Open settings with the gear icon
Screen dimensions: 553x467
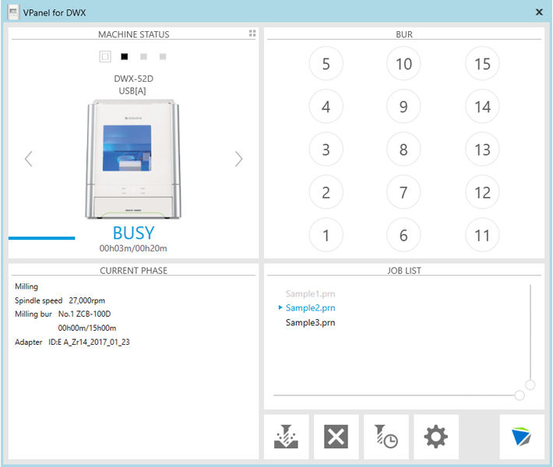point(436,437)
